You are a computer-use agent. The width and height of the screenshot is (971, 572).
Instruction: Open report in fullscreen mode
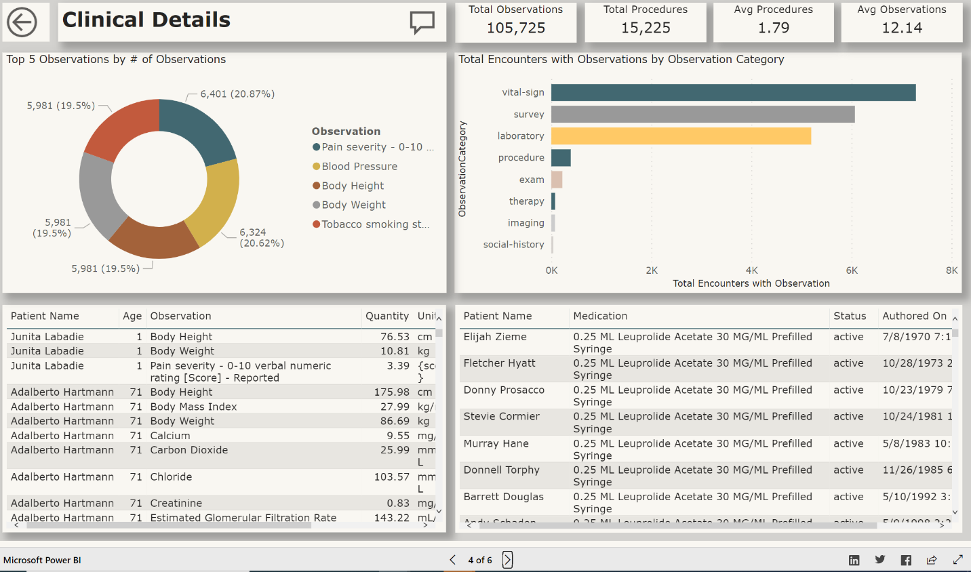click(957, 560)
